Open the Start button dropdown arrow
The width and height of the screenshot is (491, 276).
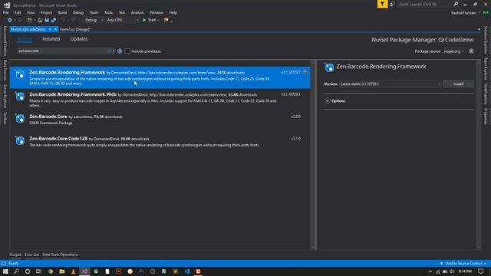tap(159, 20)
